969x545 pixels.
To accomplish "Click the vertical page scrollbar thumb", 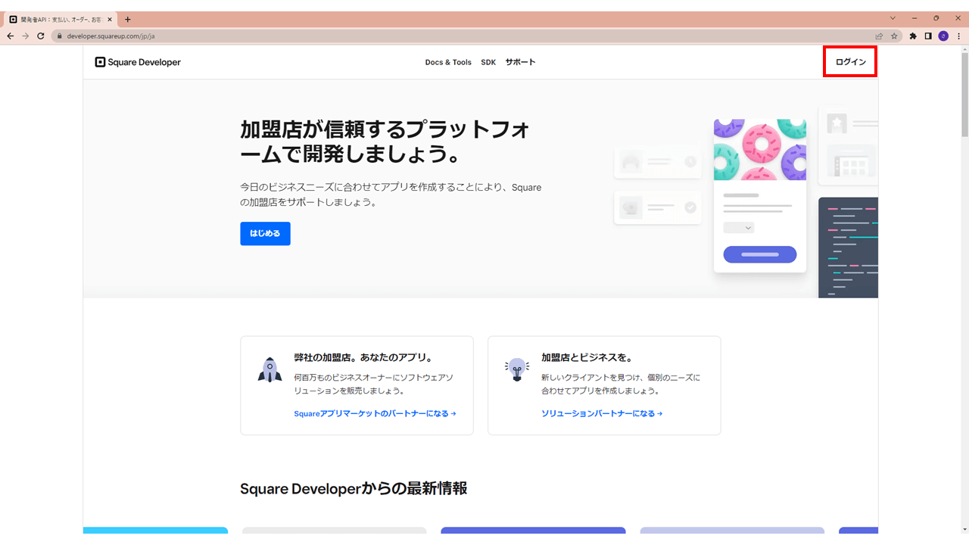I will pos(964,95).
